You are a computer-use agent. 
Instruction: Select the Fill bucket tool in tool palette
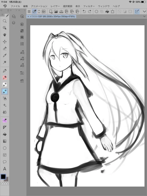tap(5, 134)
